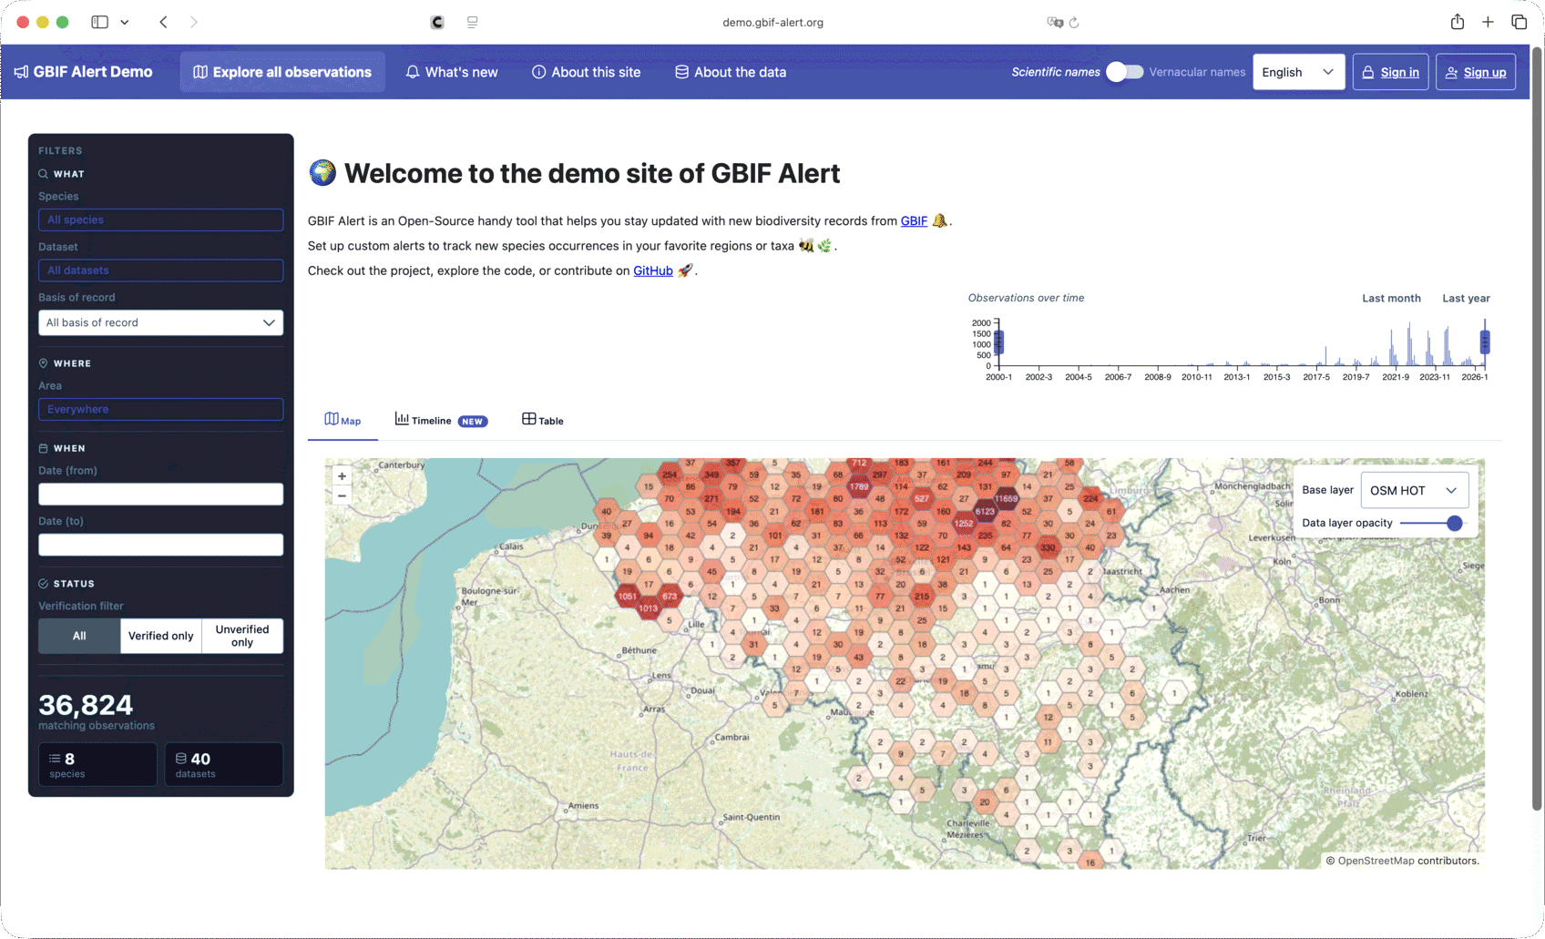This screenshot has width=1545, height=939.
Task: Click the Sign up button
Action: pos(1476,72)
